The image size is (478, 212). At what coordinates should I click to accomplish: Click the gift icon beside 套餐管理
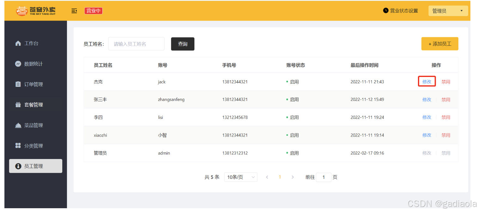(x=18, y=105)
